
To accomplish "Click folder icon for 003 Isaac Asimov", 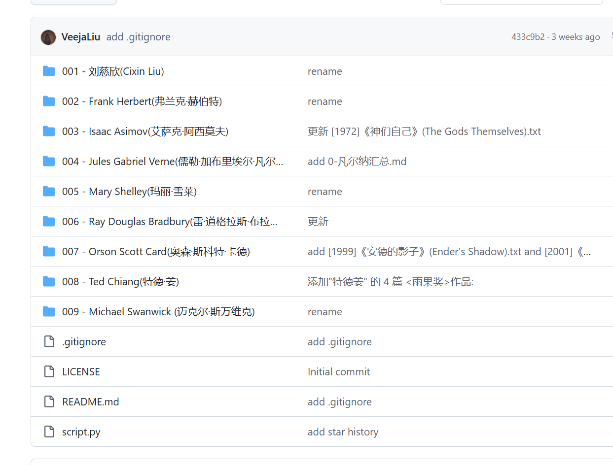I will pos(49,132).
